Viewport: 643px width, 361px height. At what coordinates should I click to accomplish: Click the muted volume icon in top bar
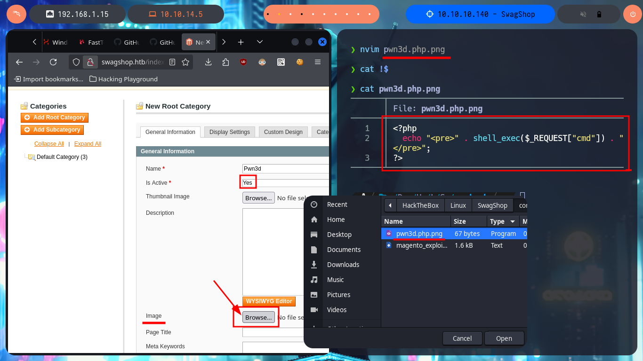tap(583, 14)
